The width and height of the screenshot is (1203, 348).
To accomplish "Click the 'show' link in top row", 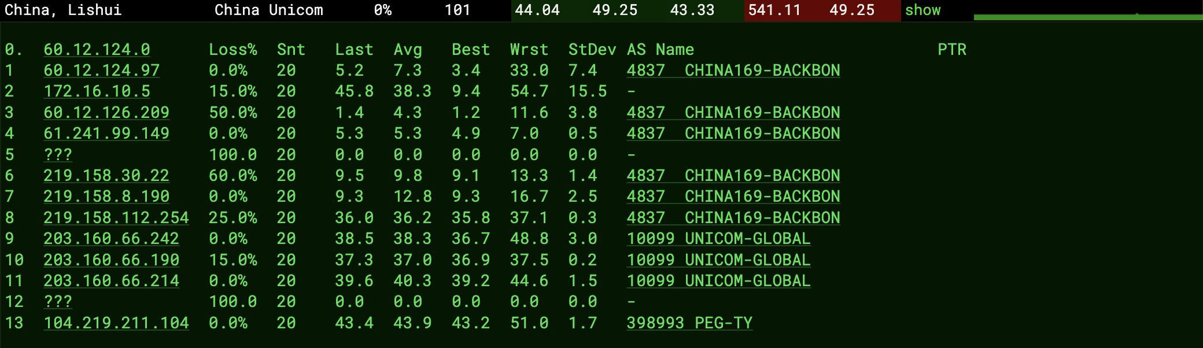I will (922, 10).
